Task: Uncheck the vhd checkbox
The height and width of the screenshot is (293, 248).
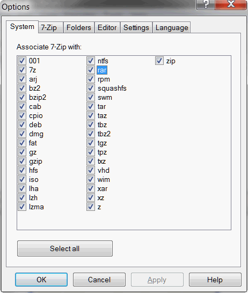Action: point(91,171)
